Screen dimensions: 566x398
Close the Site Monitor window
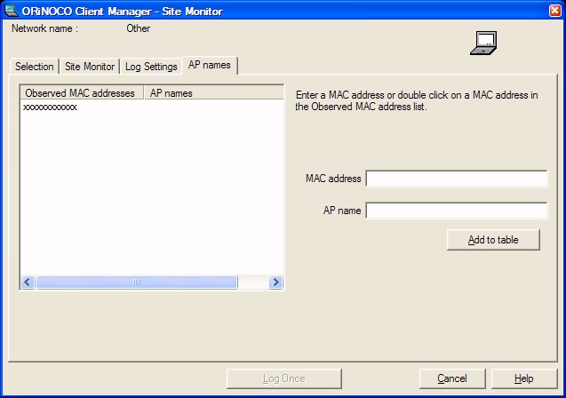(x=554, y=11)
